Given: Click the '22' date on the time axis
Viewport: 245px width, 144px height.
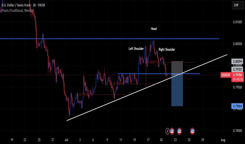Looking at the screenshot, I should point(25,140).
